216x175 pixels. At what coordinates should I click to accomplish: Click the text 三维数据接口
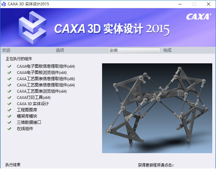click(x=29, y=123)
